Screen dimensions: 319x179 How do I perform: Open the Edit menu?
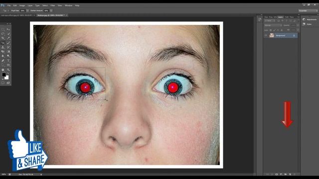pyautogui.click(x=15, y=5)
